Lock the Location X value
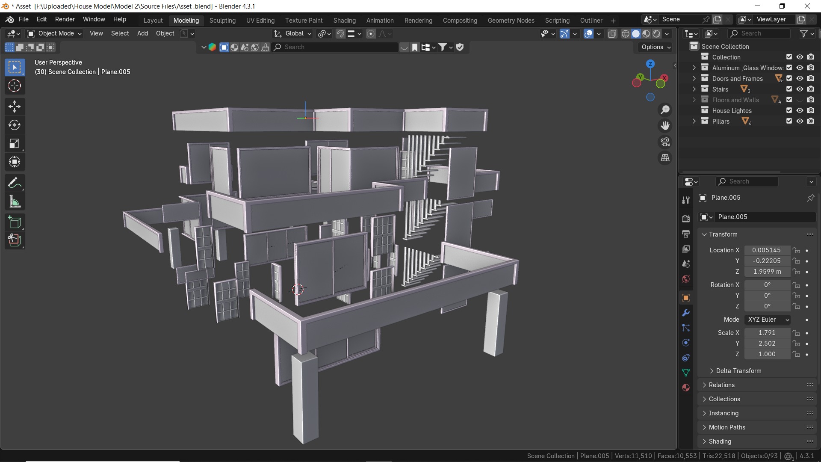Screen dimensions: 821x462 pyautogui.click(x=796, y=250)
